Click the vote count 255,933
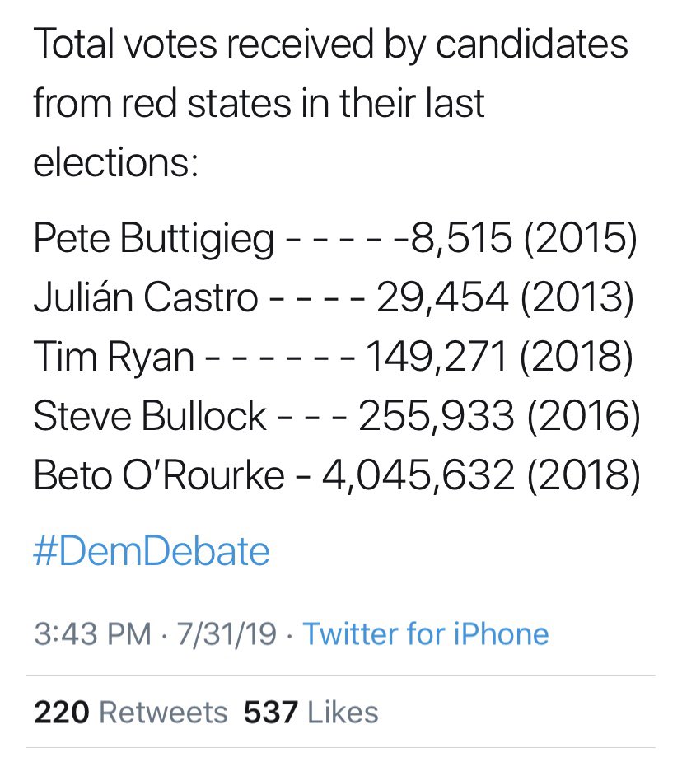The image size is (682, 762). pos(438,417)
